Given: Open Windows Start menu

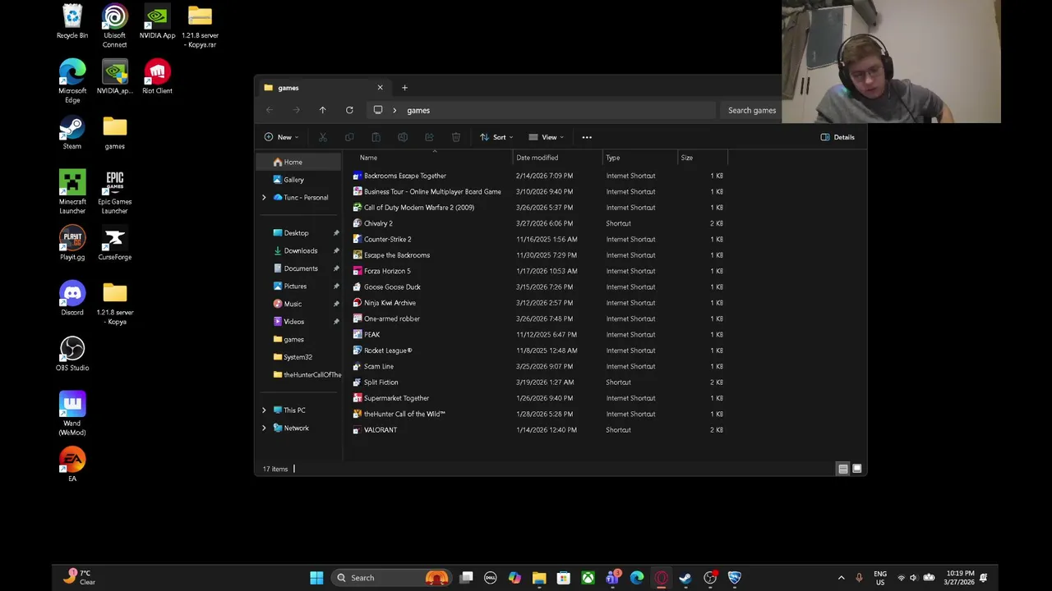Looking at the screenshot, I should pyautogui.click(x=316, y=578).
